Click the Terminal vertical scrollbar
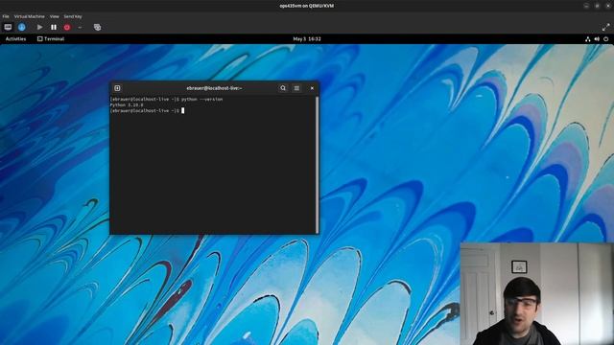 [x=317, y=164]
